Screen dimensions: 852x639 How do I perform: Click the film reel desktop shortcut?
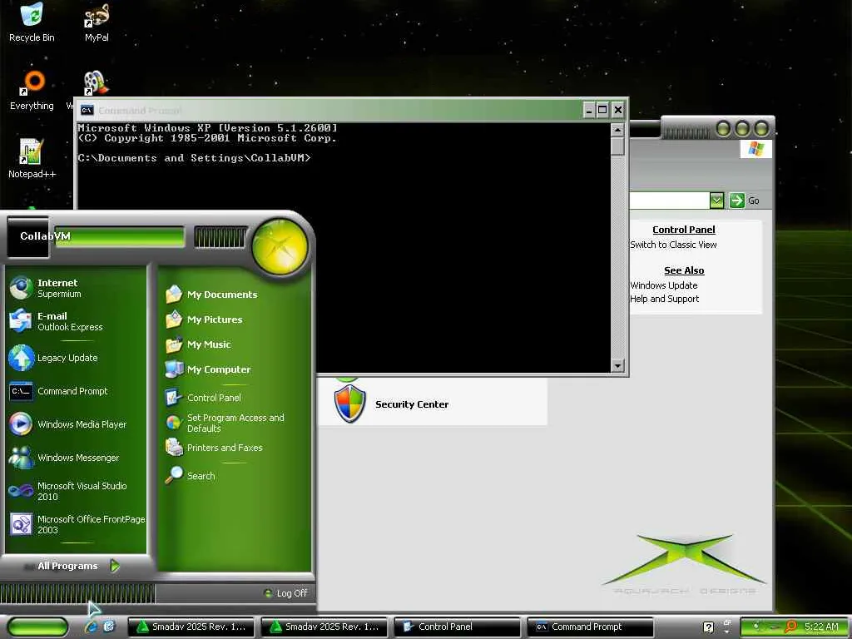[97, 82]
